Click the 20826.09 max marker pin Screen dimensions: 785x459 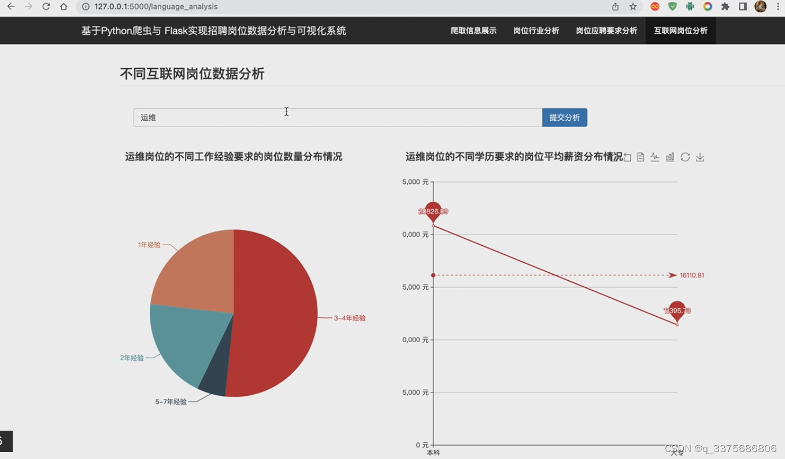tap(433, 212)
